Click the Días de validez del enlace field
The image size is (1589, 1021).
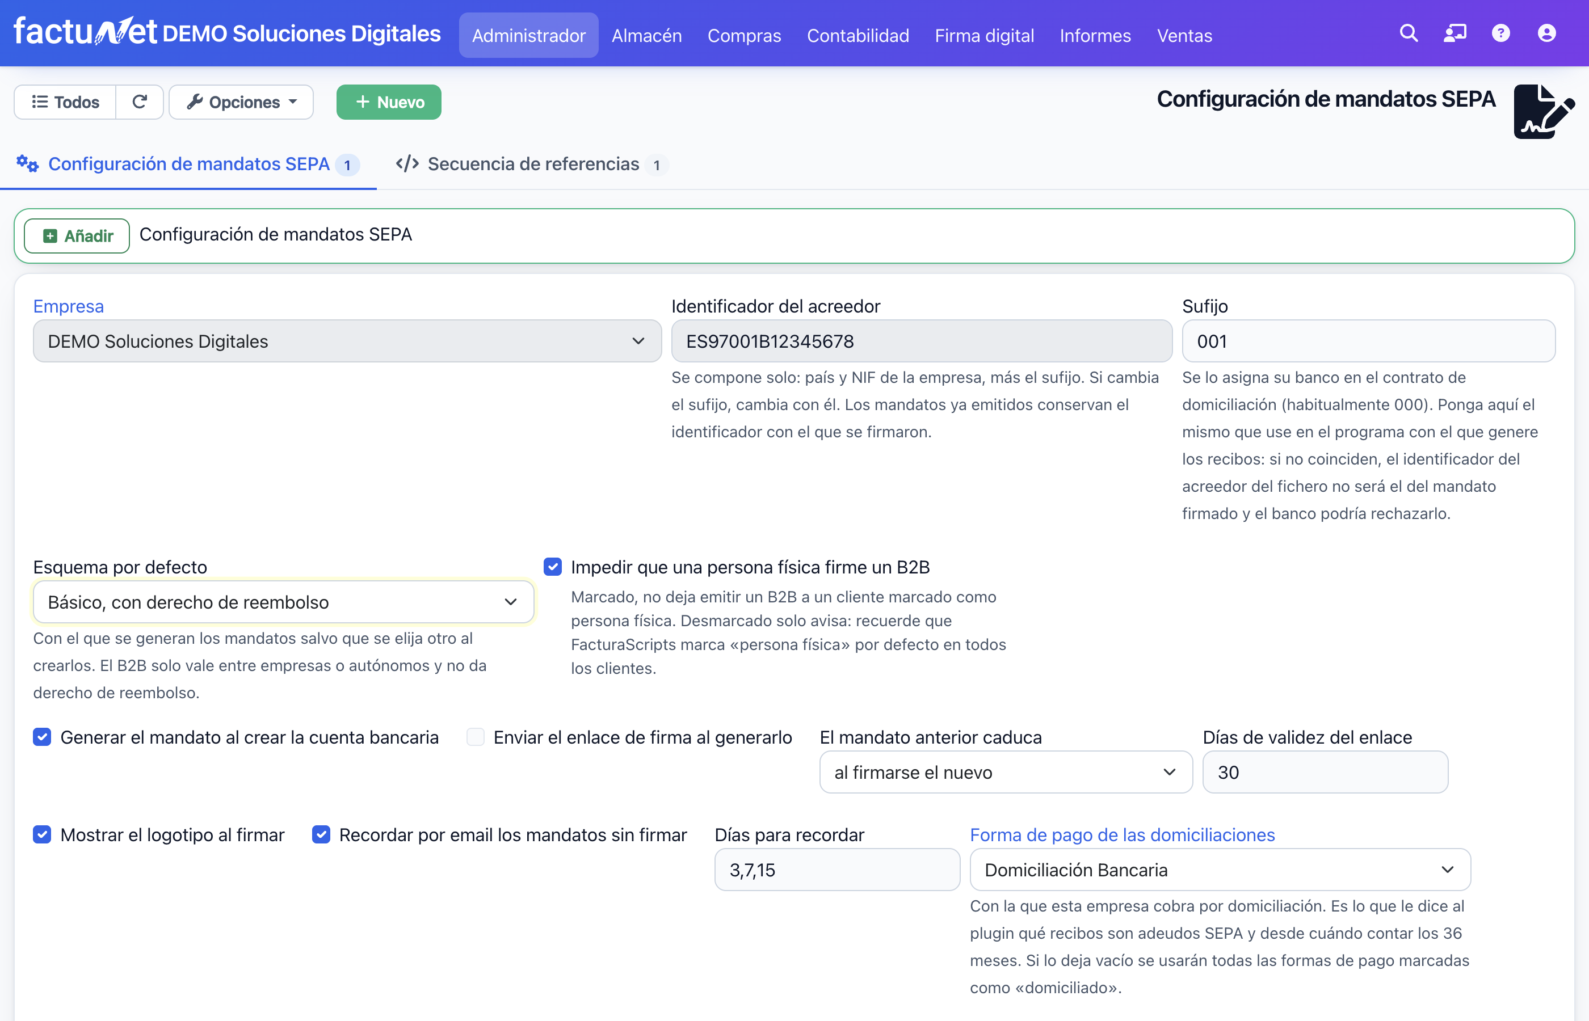click(1325, 772)
